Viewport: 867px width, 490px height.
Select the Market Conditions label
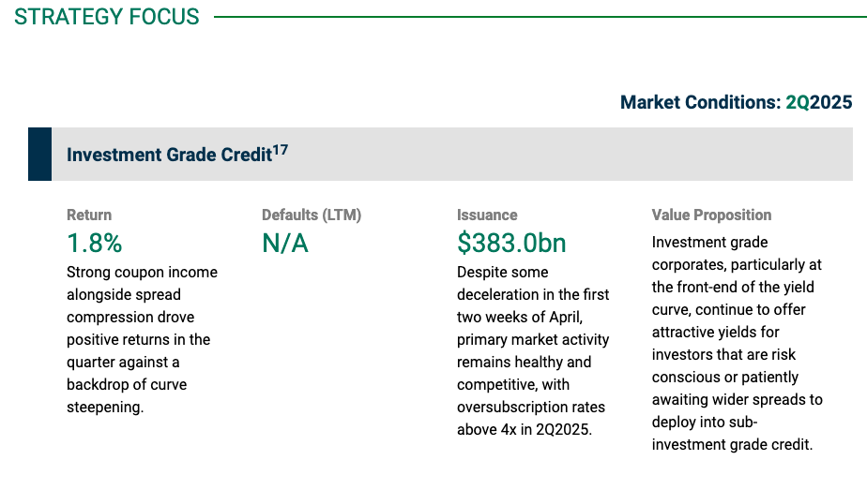[x=701, y=102]
